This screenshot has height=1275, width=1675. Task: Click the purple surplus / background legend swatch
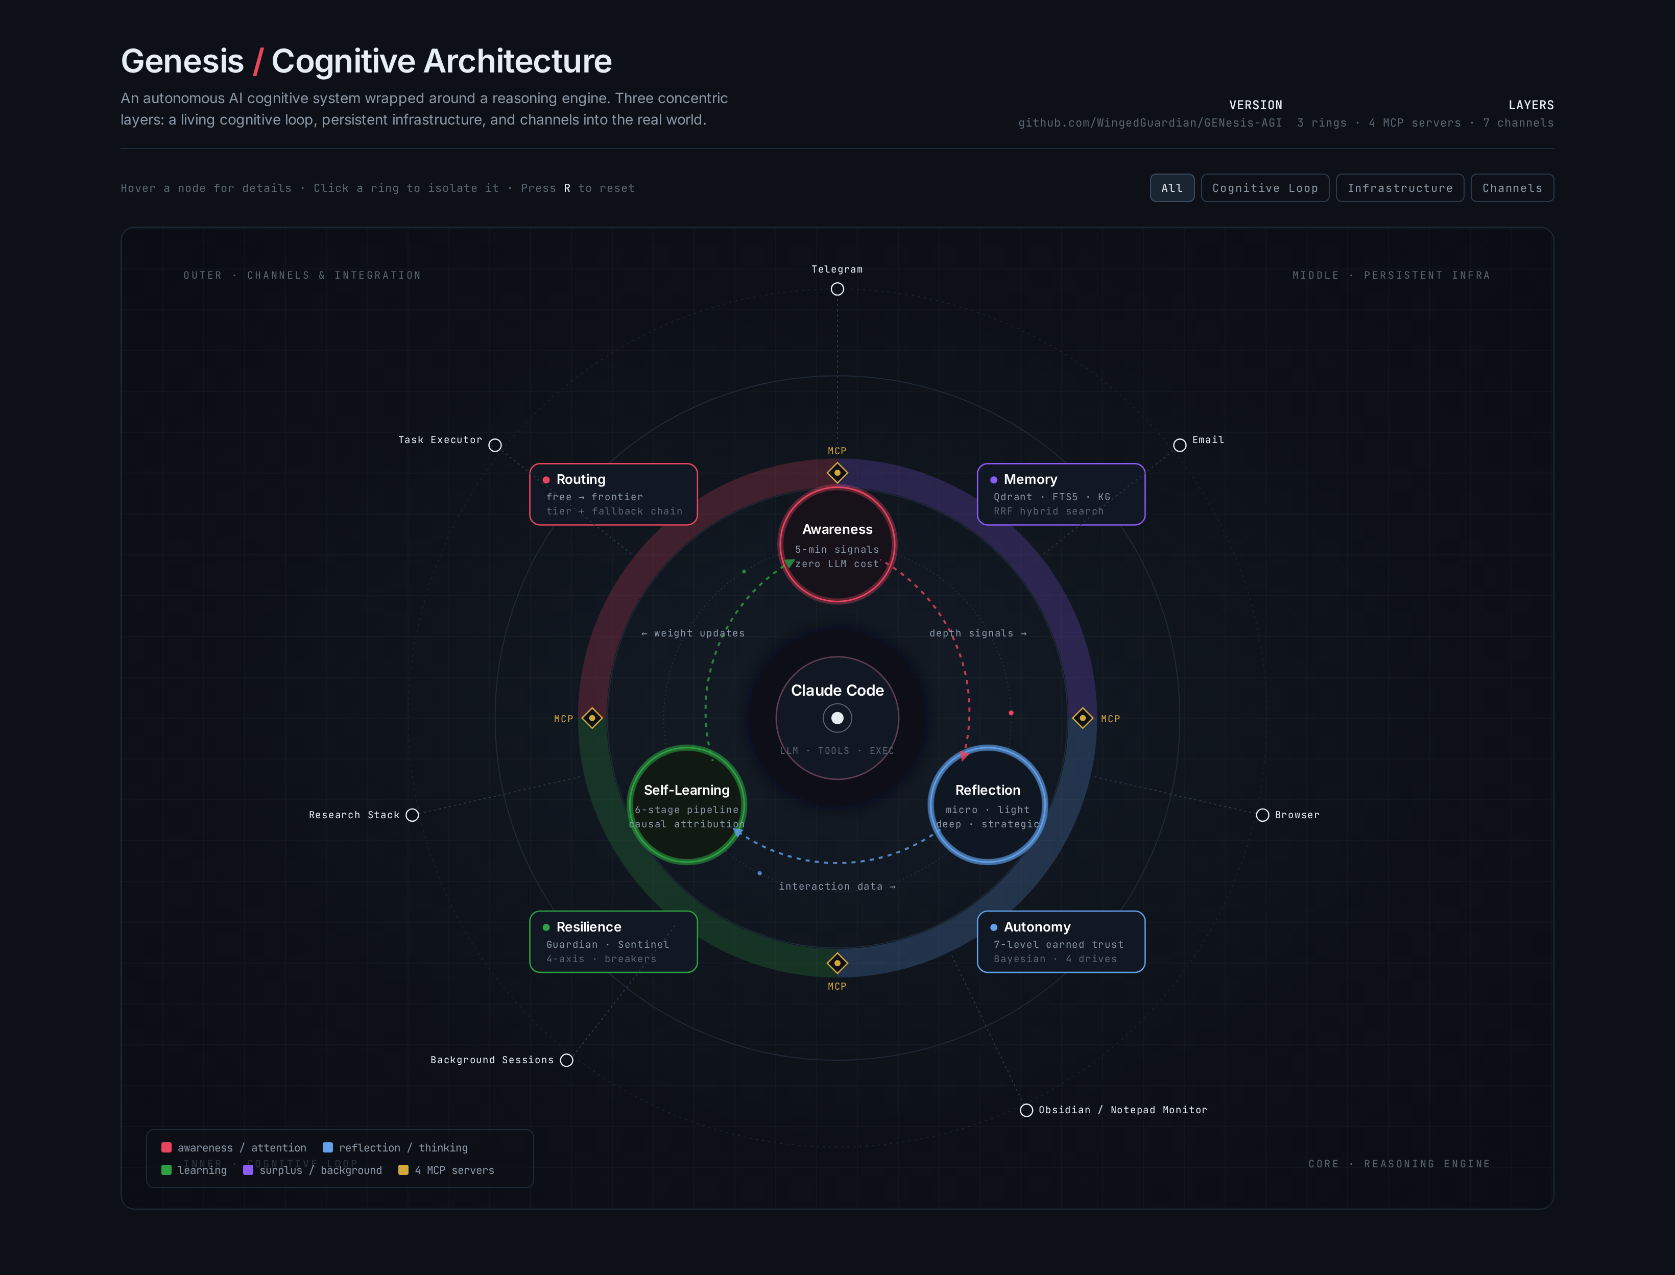pos(248,1170)
